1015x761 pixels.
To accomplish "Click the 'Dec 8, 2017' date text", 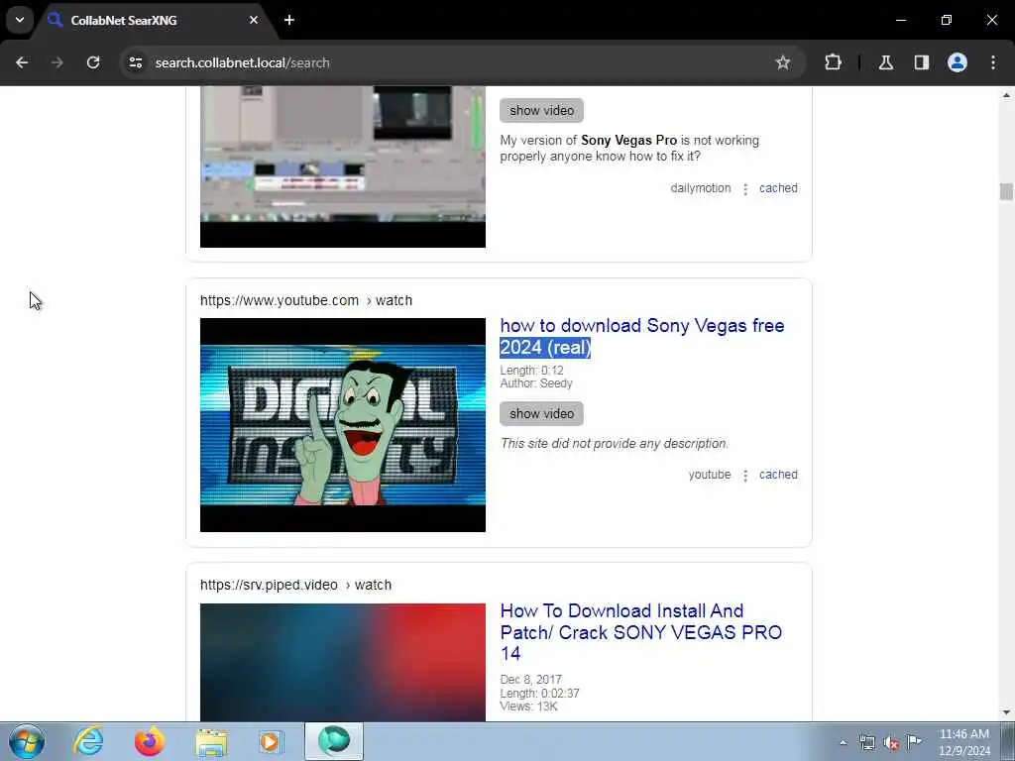I will [531, 680].
